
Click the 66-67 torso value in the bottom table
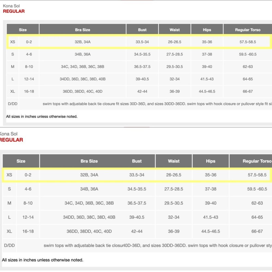click(257, 231)
